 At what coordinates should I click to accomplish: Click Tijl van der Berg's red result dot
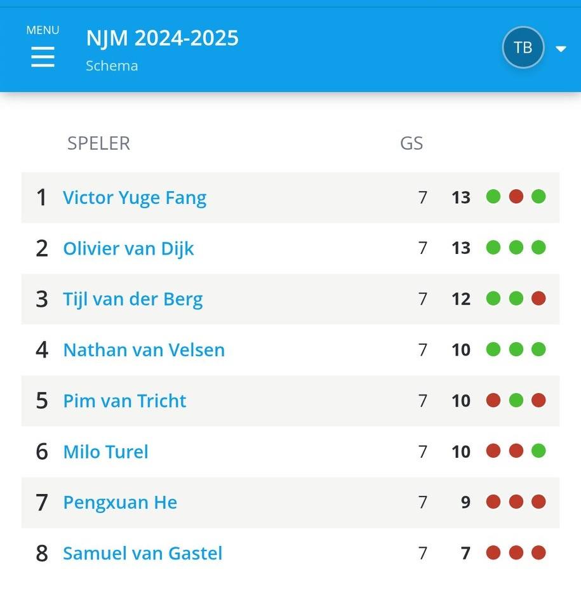pos(538,298)
